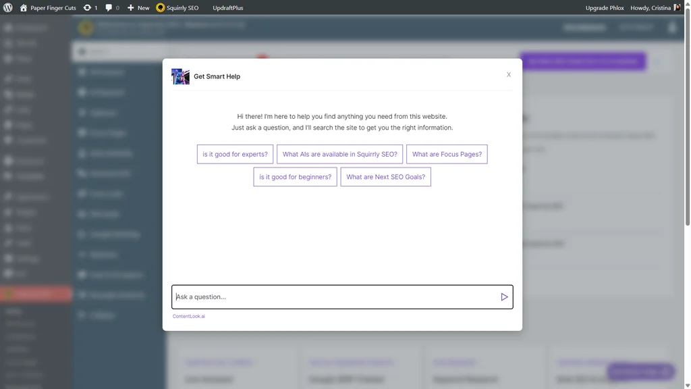
Task: Select "is it good for experts?" suggestion
Action: click(x=235, y=154)
